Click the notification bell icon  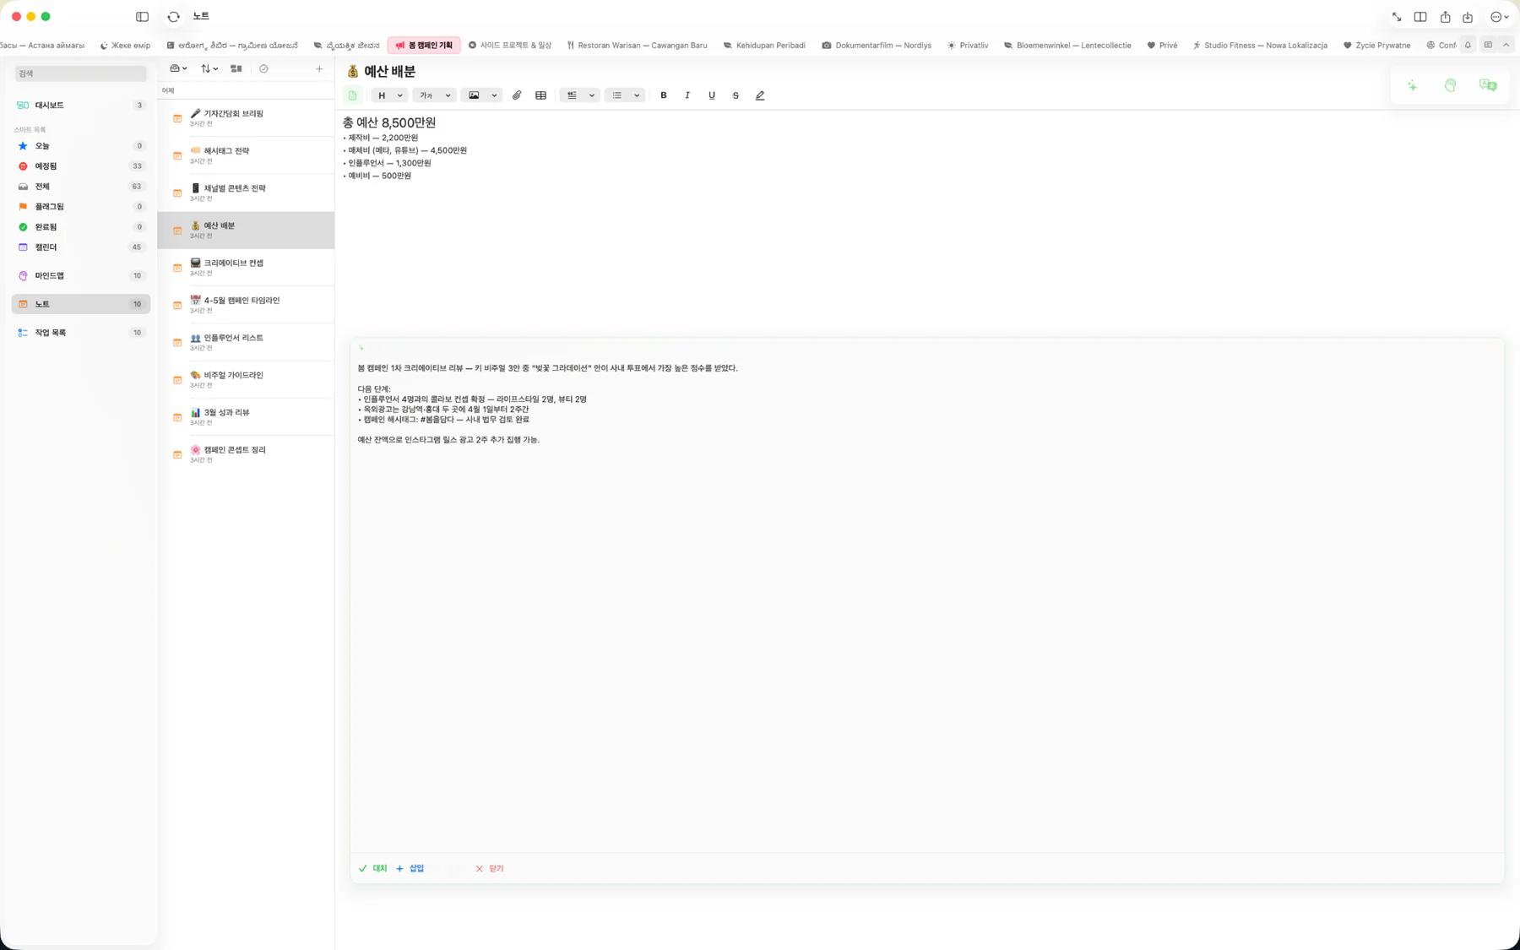(1468, 45)
